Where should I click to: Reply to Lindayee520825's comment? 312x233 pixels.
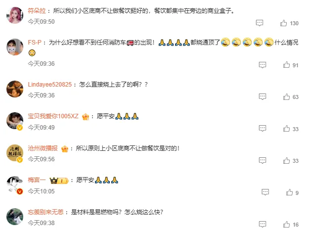pos(263,97)
